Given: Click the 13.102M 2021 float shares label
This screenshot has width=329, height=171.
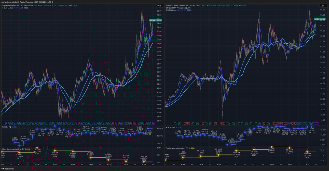Looking at the screenshot, I should click(254, 153).
